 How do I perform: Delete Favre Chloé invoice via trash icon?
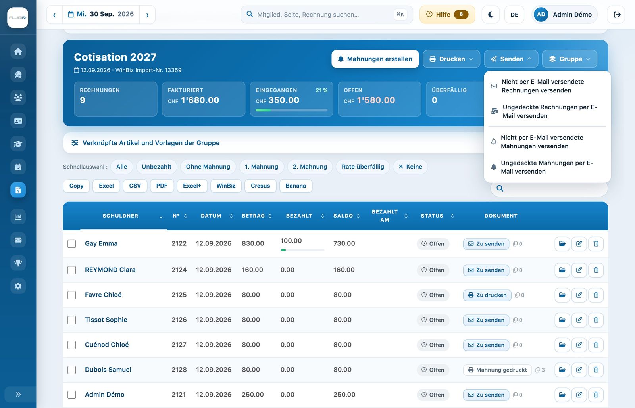tap(596, 295)
